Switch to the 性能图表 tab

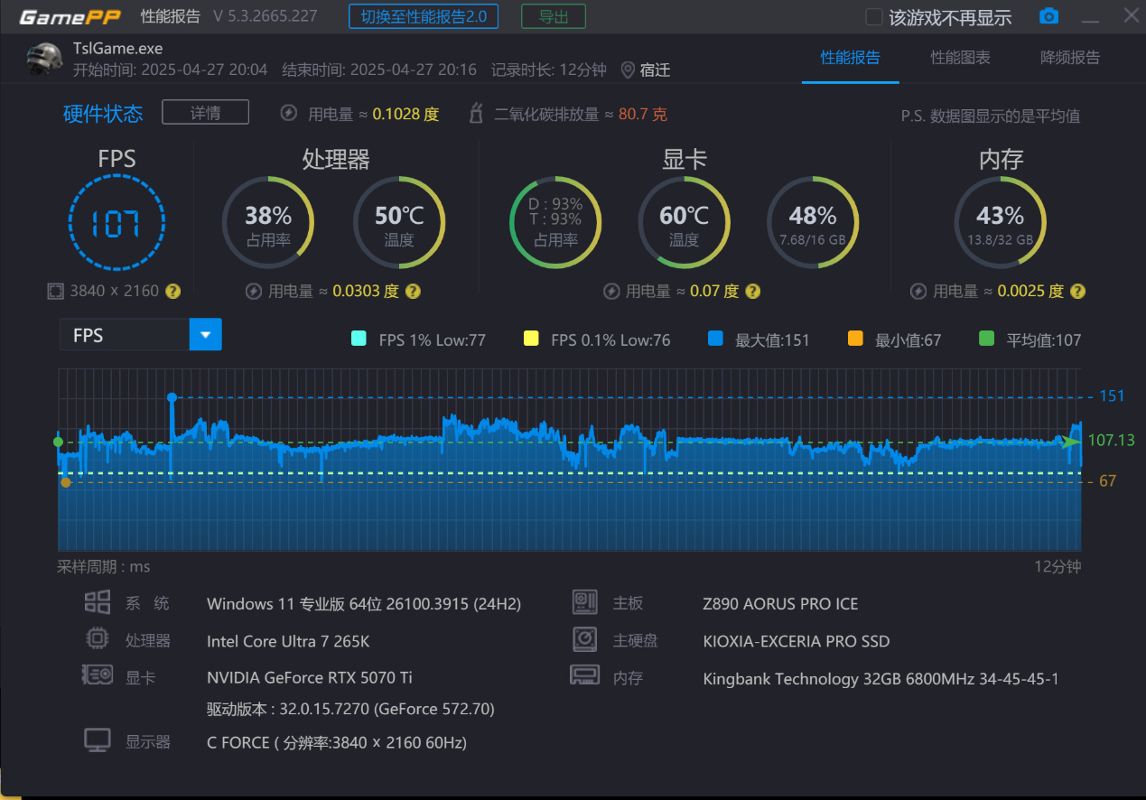961,58
